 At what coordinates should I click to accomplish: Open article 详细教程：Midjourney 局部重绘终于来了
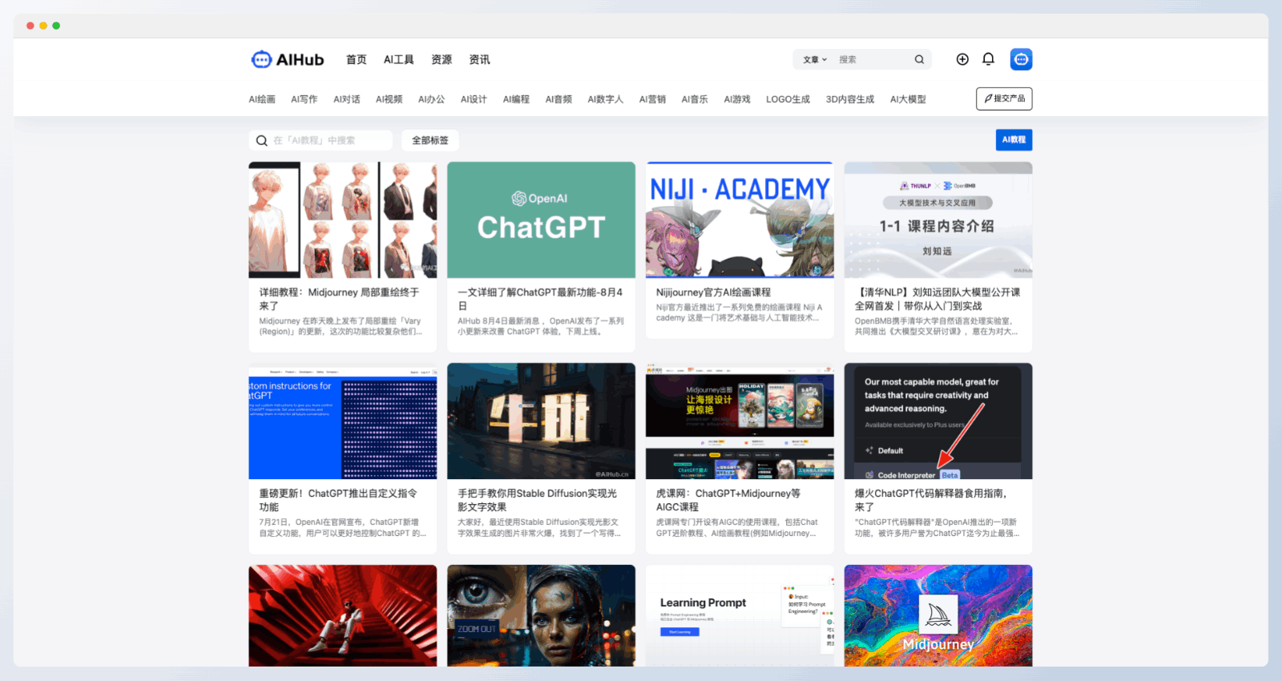[x=339, y=299]
